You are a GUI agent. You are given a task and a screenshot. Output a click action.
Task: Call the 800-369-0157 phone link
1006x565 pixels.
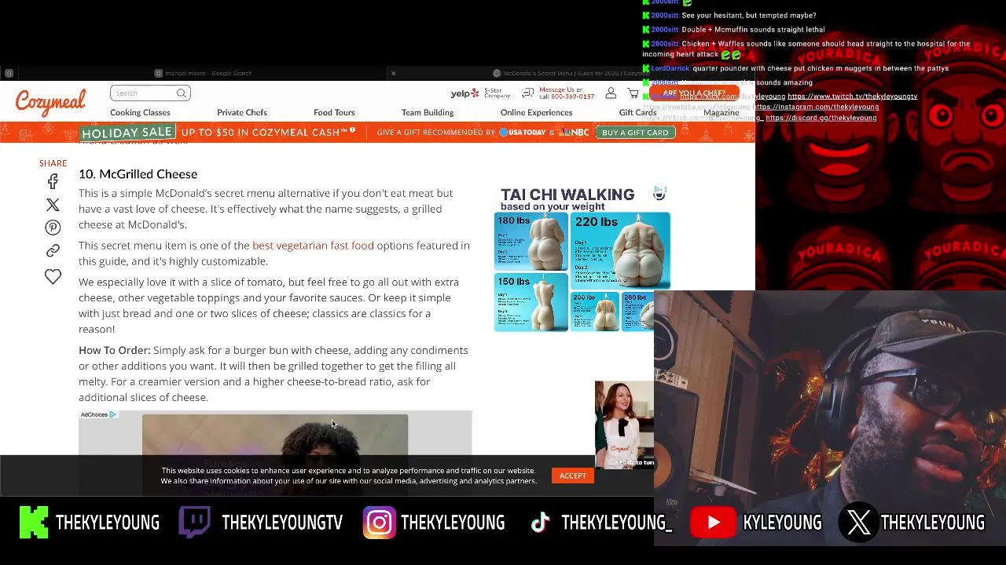click(573, 97)
